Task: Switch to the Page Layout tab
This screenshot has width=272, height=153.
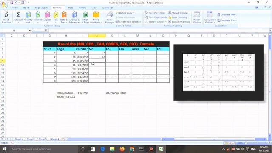Action: pyautogui.click(x=41, y=8)
